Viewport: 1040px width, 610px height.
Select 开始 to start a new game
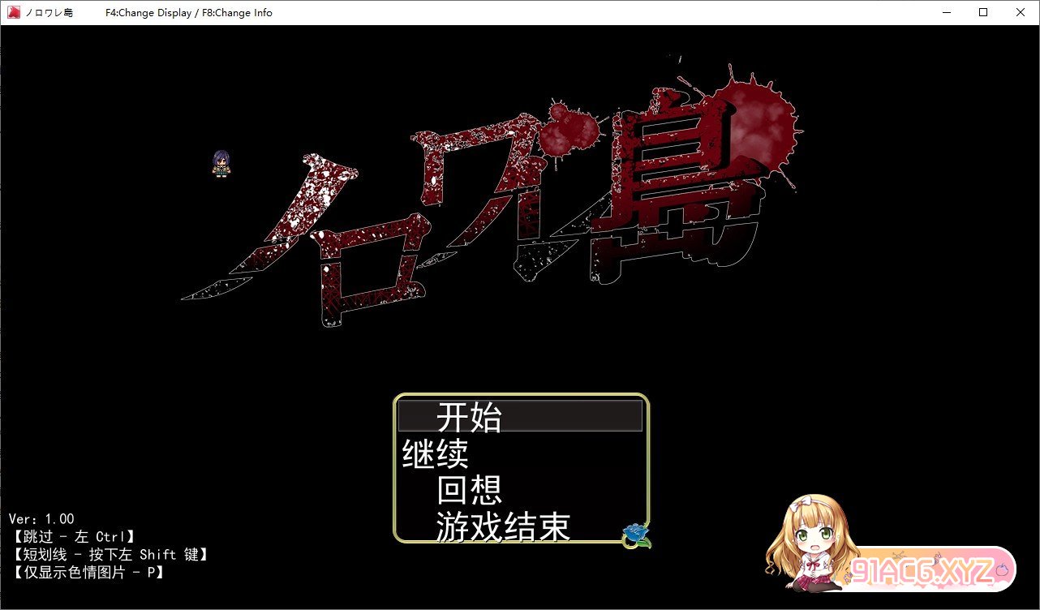[x=470, y=417]
